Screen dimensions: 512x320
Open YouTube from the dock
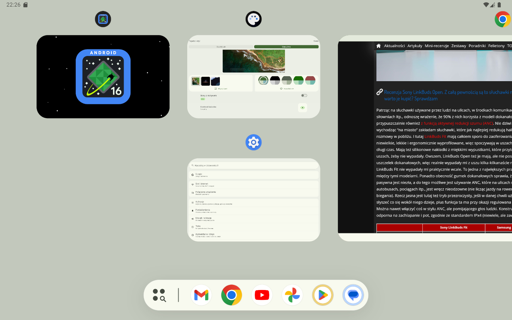pos(262,295)
